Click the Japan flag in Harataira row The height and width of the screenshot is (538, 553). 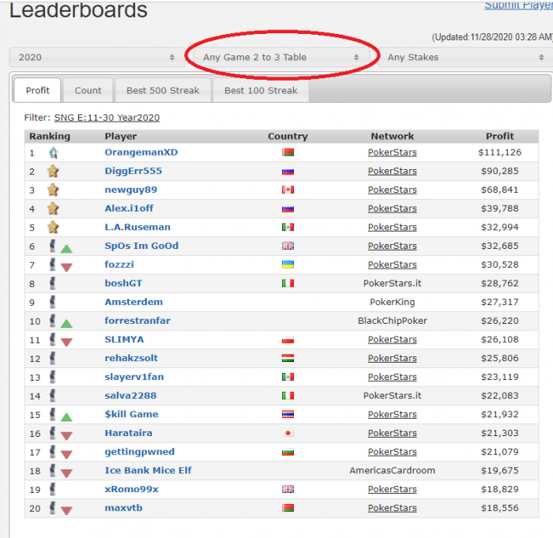288,433
